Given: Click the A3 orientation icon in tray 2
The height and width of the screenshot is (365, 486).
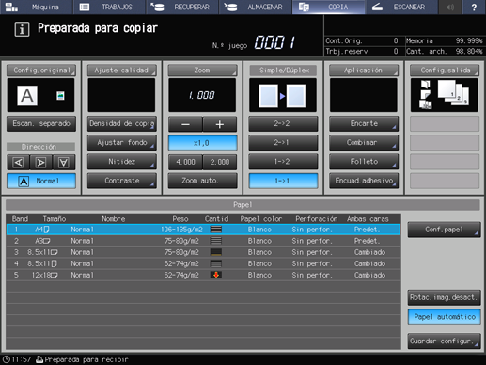Looking at the screenshot, I should point(47,241).
